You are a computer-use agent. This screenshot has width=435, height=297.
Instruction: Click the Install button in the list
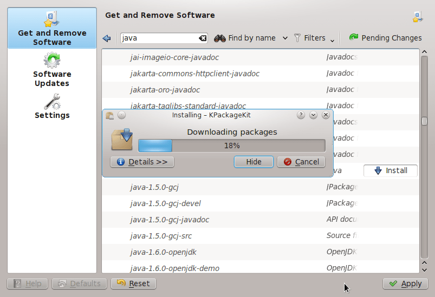(391, 170)
